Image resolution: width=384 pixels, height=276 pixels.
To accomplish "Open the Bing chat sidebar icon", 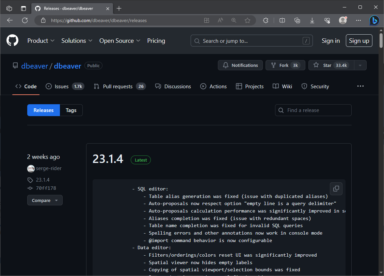I will pos(374,20).
